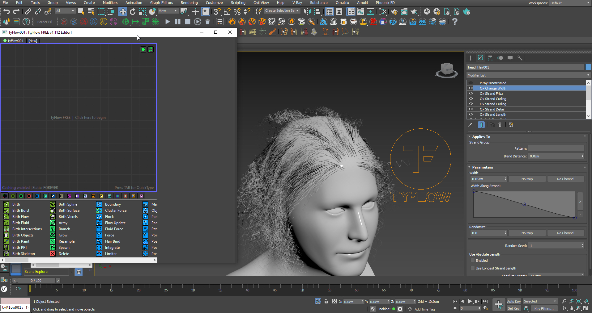Click Configure Modifier Sets icon
The width and height of the screenshot is (592, 313).
coord(511,125)
